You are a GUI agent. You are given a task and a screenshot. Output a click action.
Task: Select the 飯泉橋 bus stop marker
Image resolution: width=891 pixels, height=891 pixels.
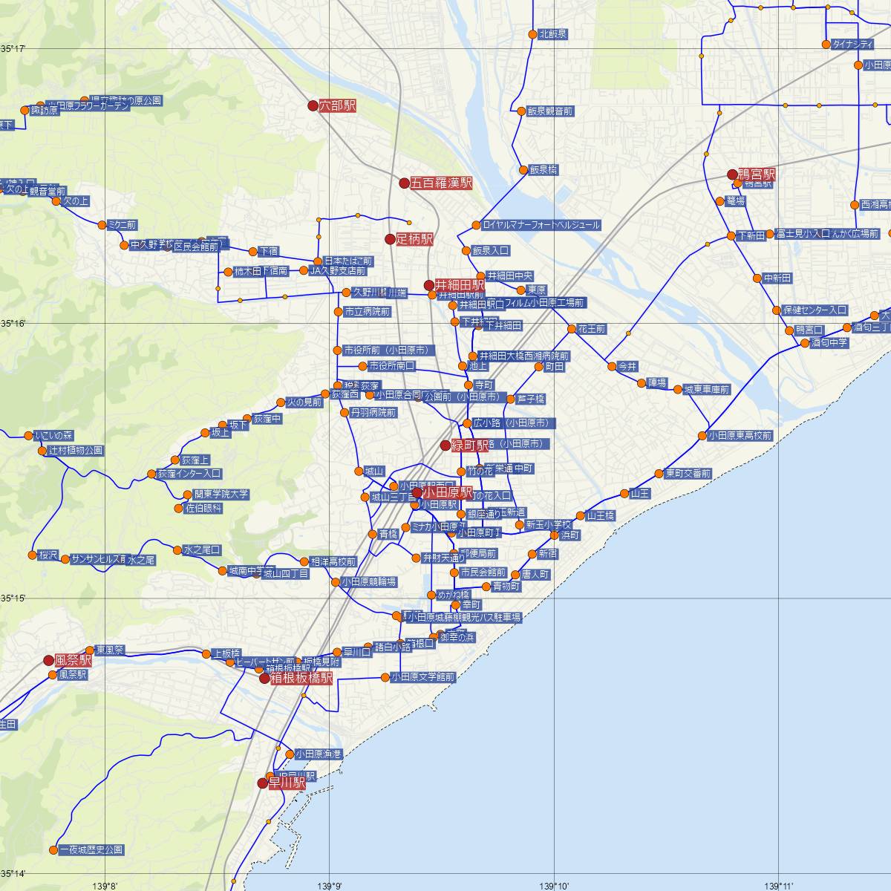coord(523,169)
